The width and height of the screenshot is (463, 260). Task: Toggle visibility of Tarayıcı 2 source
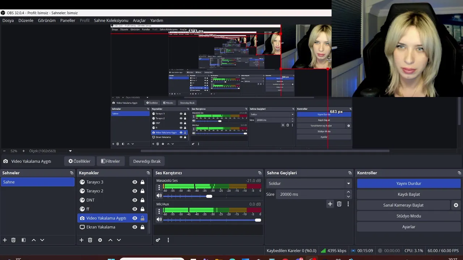(135, 191)
